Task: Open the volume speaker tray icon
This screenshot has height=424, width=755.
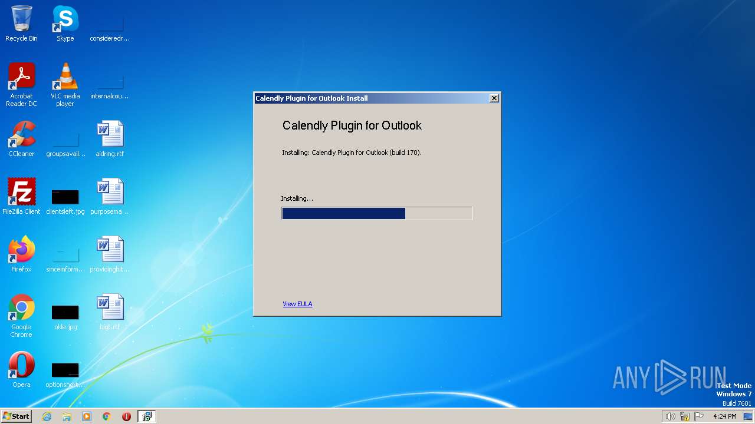Action: [x=670, y=416]
